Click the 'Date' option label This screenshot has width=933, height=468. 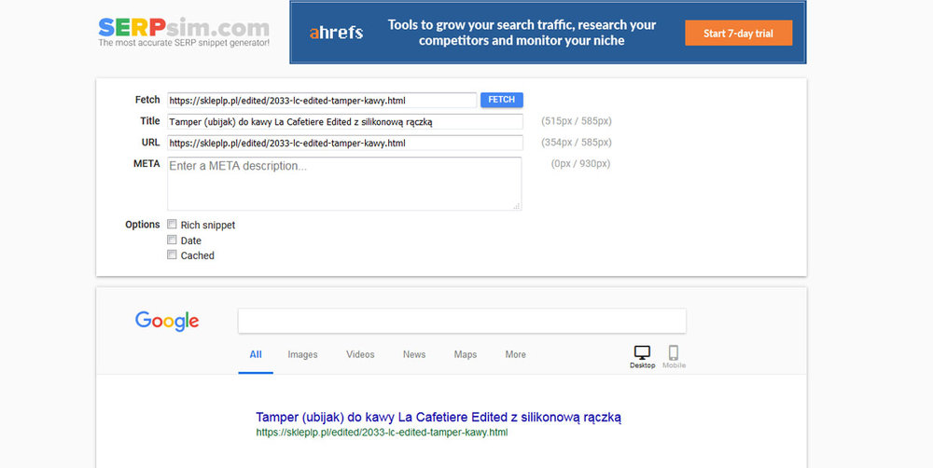click(x=191, y=241)
